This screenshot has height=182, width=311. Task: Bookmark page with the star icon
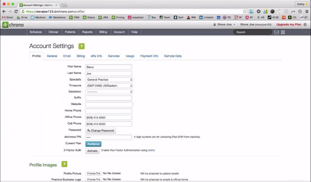pos(245,12)
